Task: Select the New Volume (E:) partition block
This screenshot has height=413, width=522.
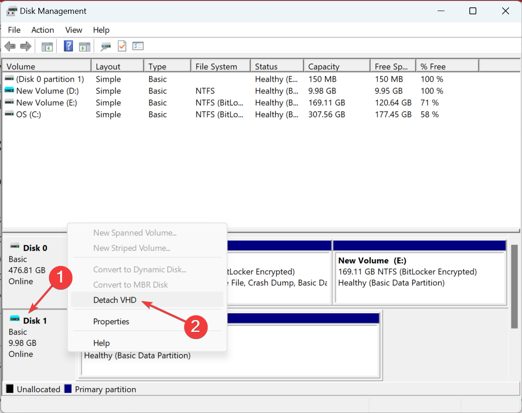Action: (x=420, y=273)
